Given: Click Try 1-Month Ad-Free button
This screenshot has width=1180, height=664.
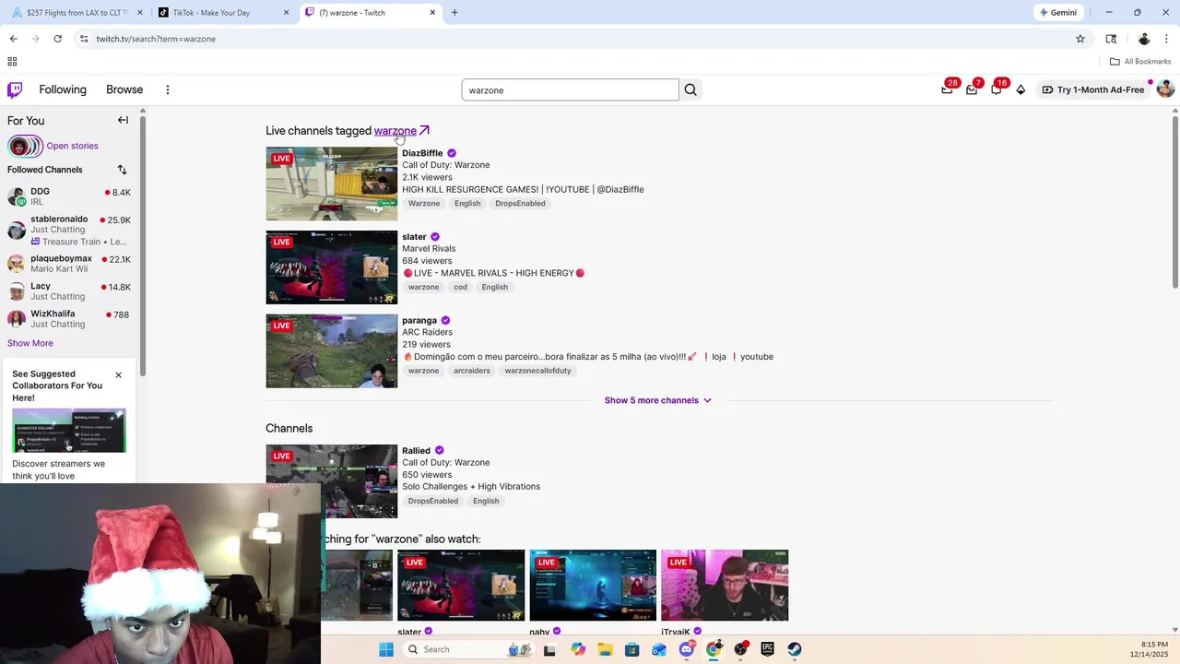Looking at the screenshot, I should (1093, 89).
